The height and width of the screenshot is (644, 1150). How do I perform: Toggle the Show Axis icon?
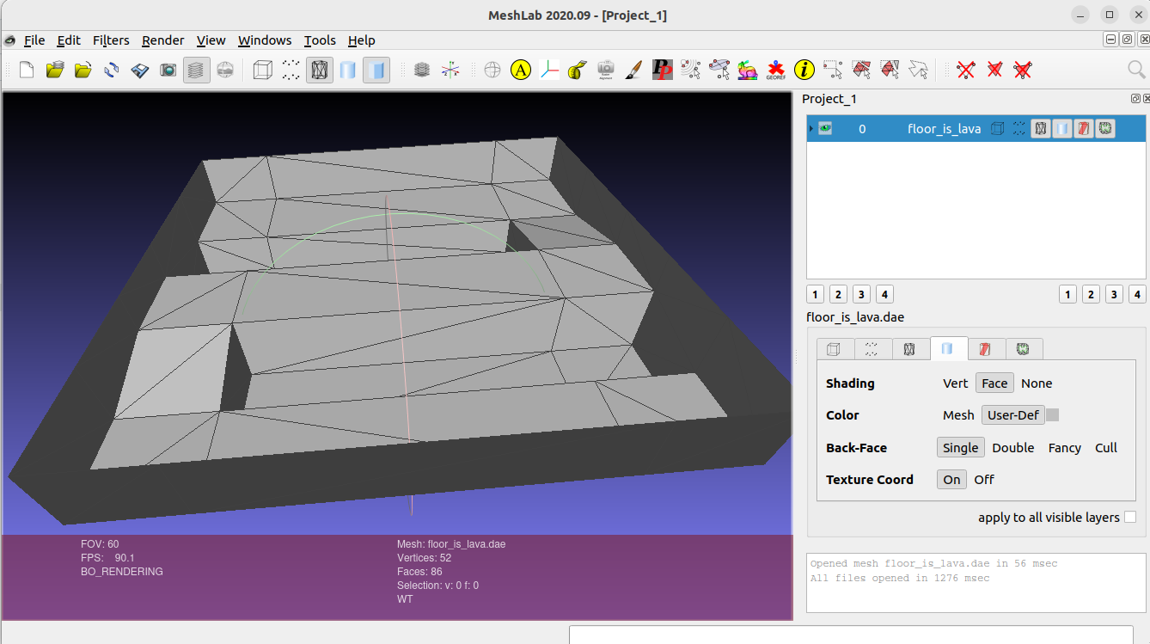pyautogui.click(x=450, y=70)
